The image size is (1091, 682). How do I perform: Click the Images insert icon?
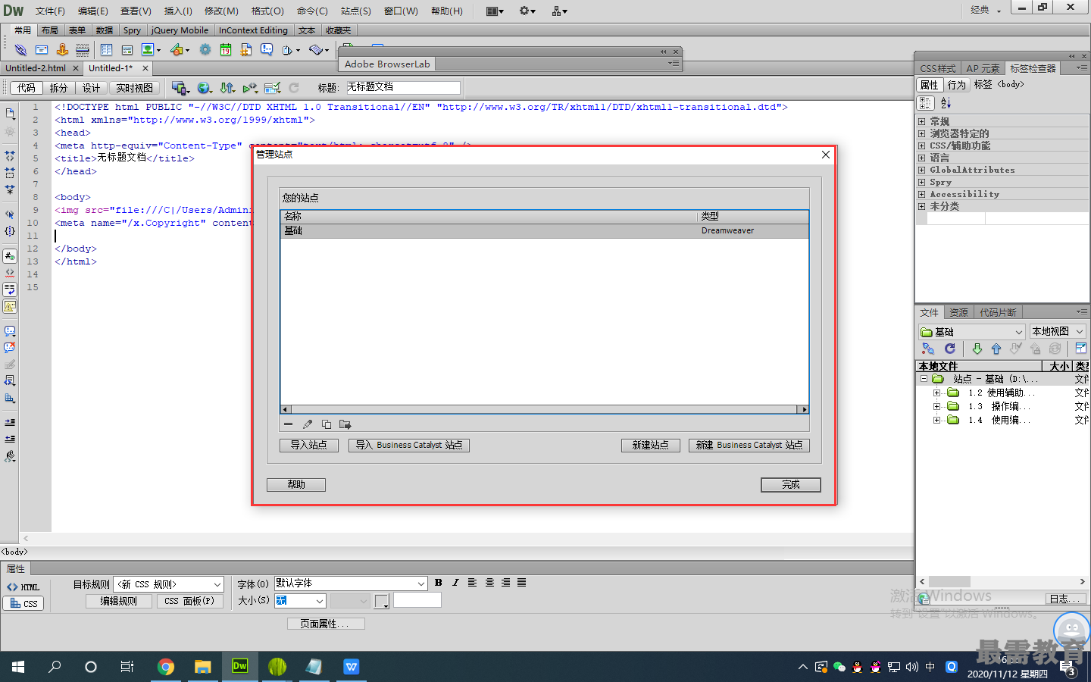(148, 50)
